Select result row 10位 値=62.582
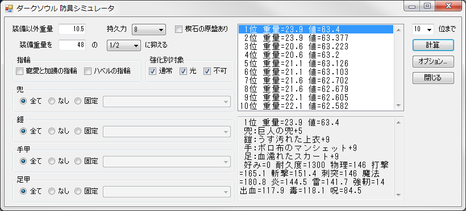466x211 pixels. pyautogui.click(x=316, y=106)
